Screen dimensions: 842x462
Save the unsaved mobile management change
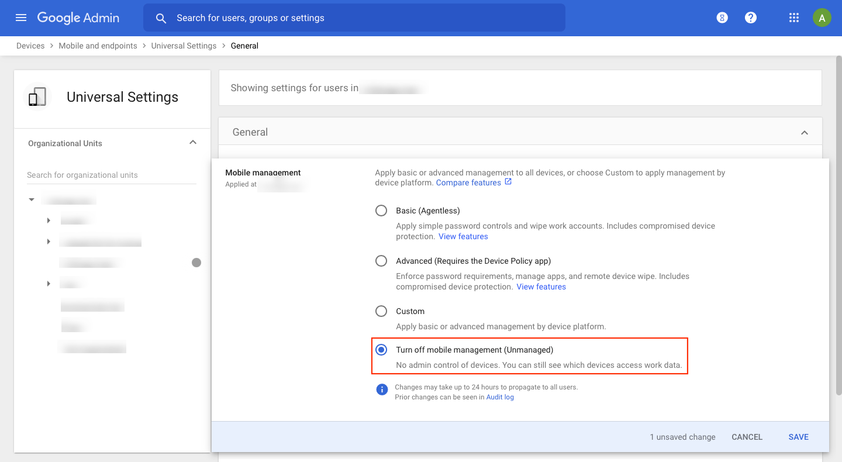[x=799, y=436]
